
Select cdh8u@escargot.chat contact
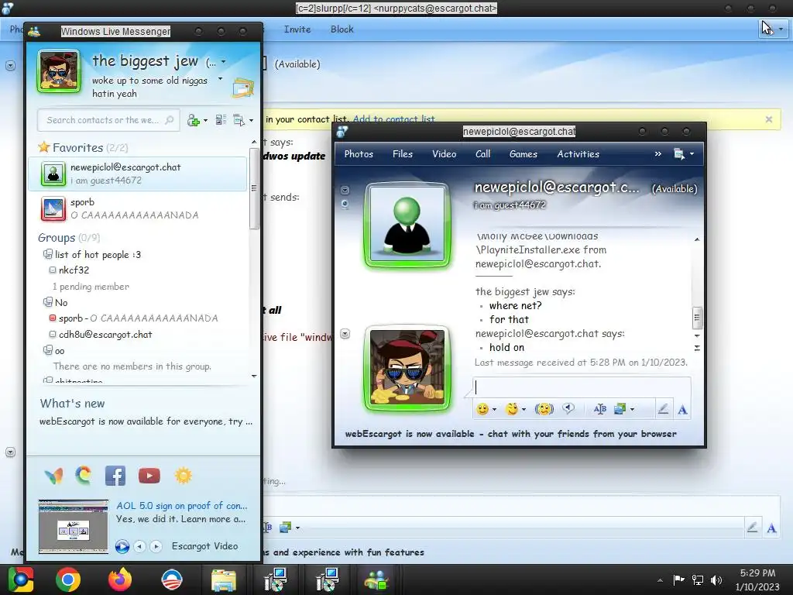point(105,335)
